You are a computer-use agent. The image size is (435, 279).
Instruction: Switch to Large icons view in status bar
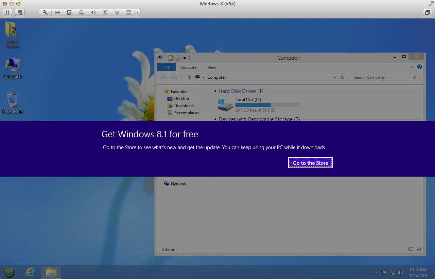(x=418, y=249)
